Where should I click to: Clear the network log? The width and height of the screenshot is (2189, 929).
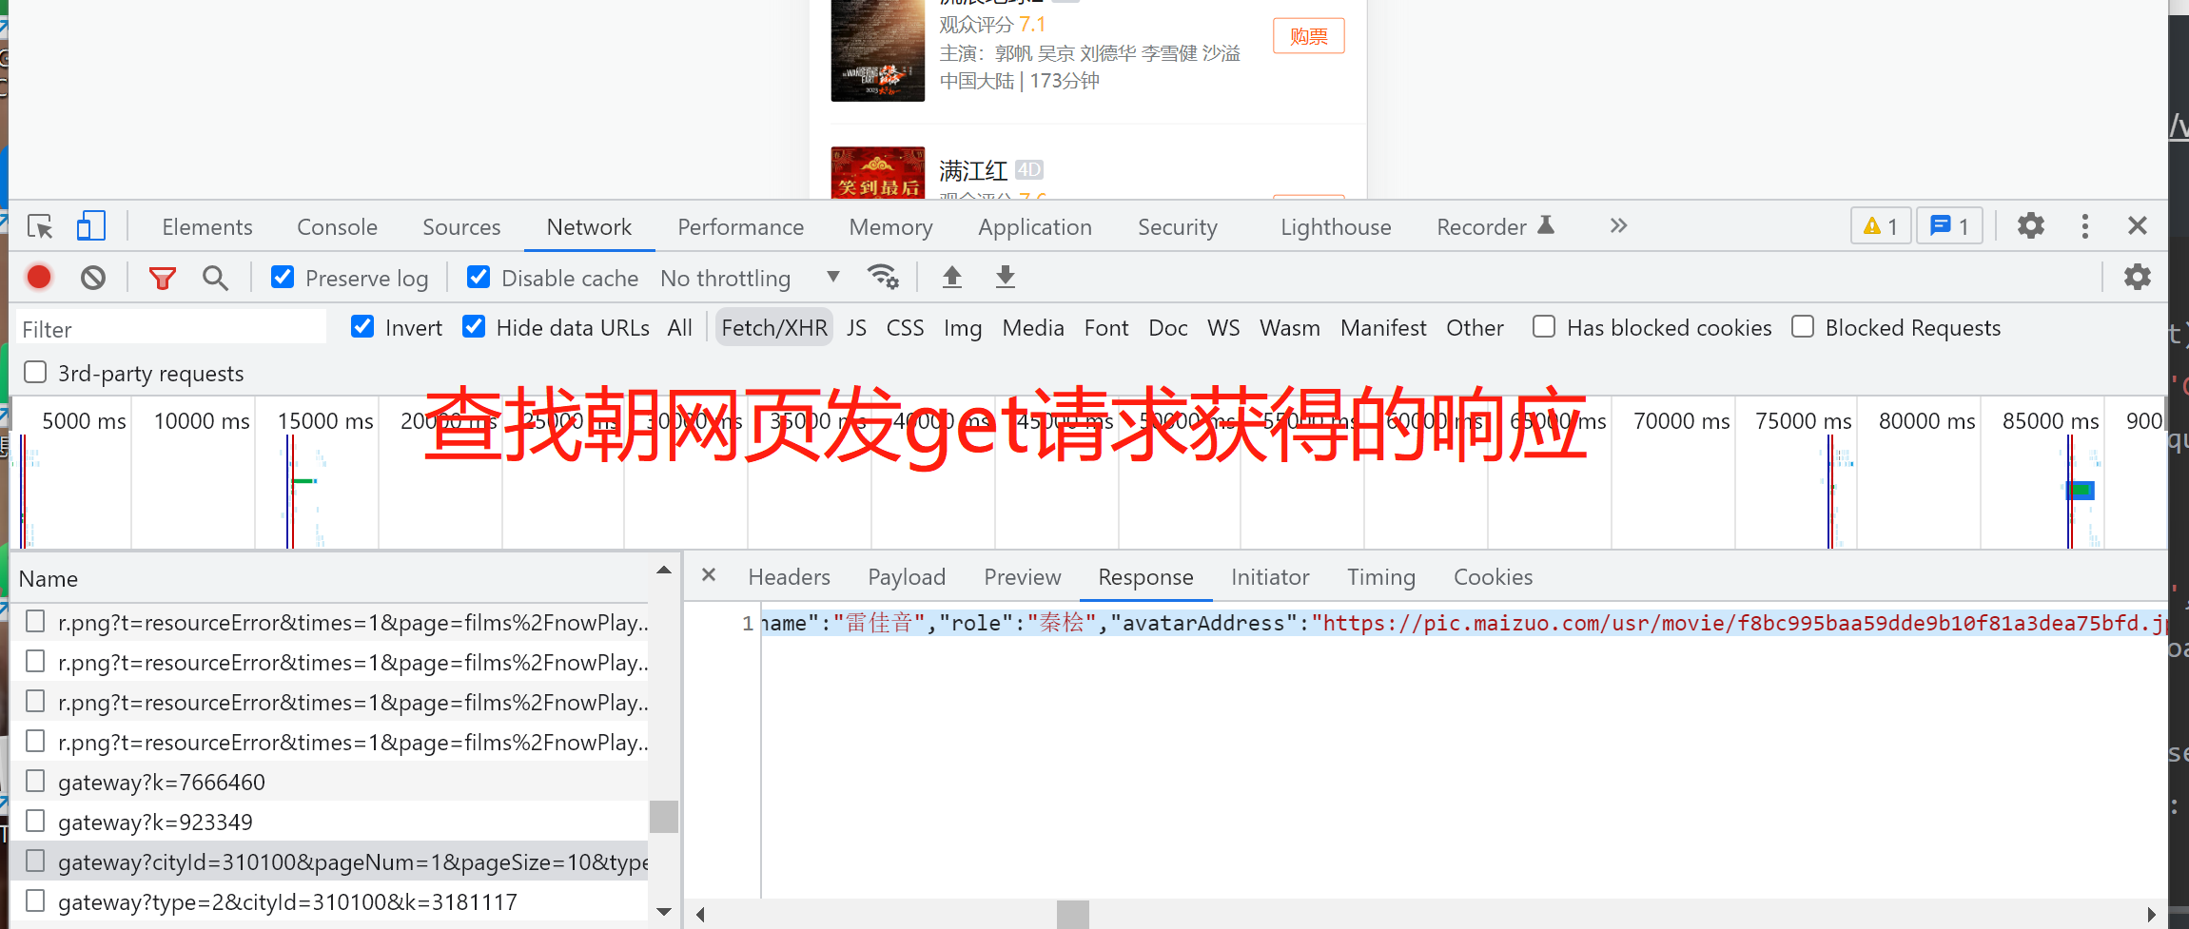92,277
